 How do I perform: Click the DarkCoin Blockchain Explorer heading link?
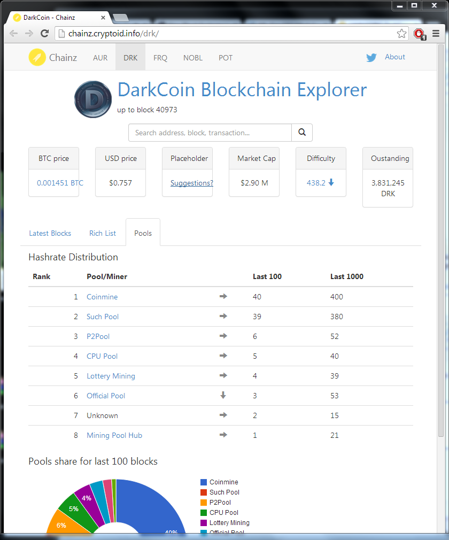(242, 89)
